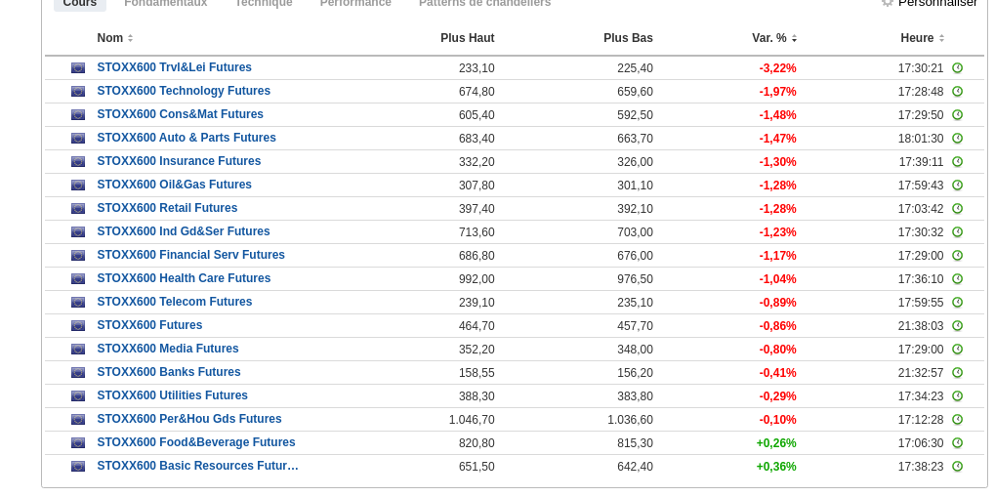Switch to the Cours tab

pyautogui.click(x=79, y=3)
